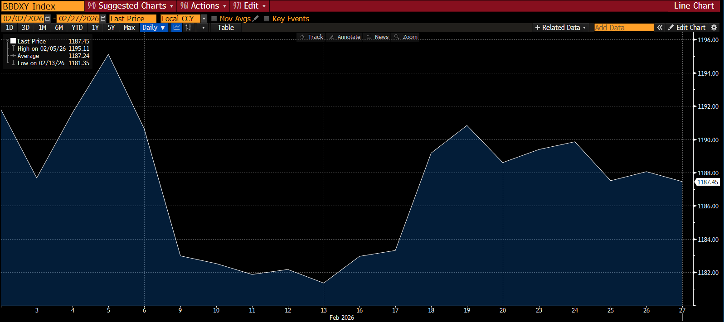Viewport: 724px width, 322px height.
Task: Click the Edit Chart button
Action: click(686, 28)
